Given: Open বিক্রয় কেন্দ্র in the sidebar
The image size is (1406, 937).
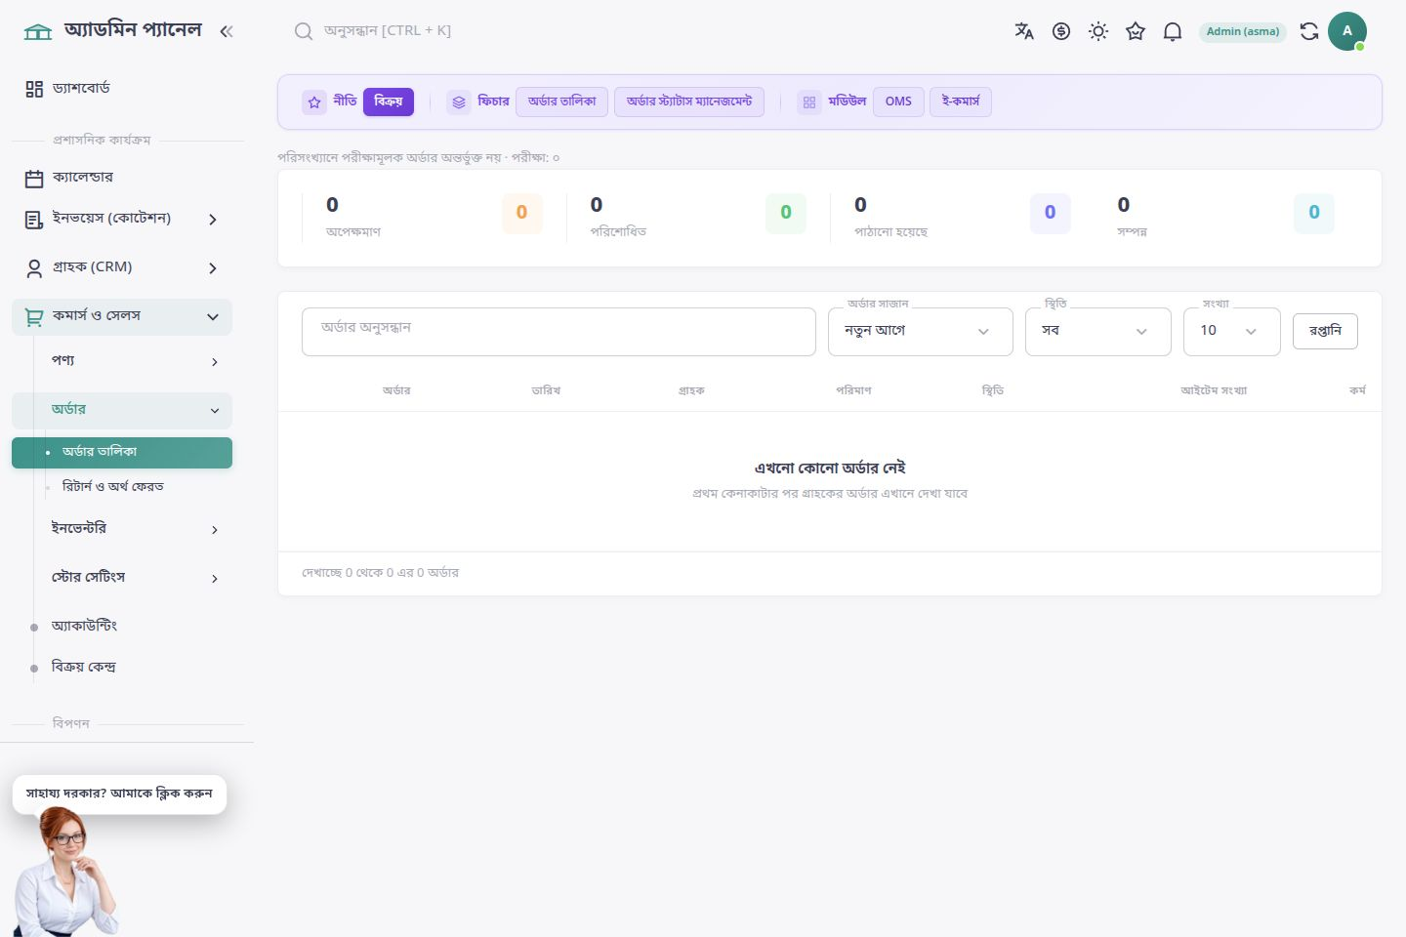Looking at the screenshot, I should [122, 667].
